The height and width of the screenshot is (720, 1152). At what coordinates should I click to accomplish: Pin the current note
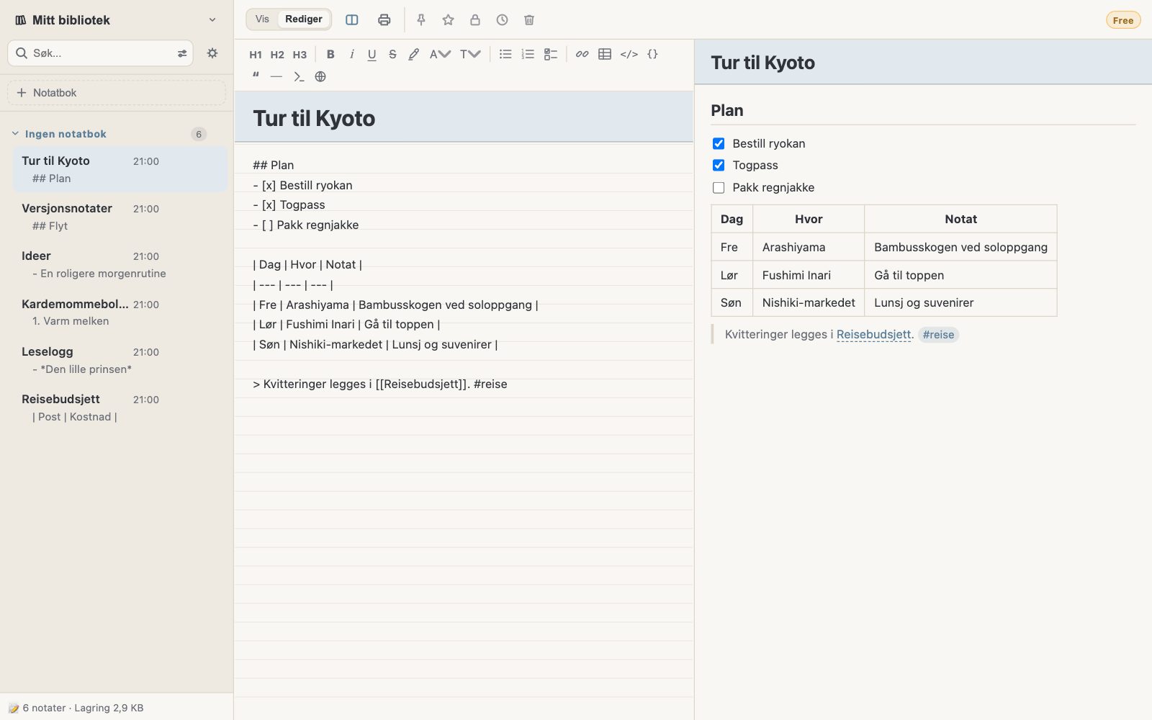tap(421, 20)
